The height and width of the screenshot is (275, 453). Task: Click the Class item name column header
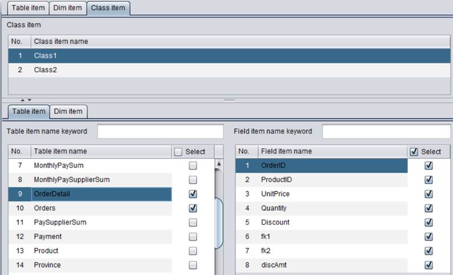[61, 42]
